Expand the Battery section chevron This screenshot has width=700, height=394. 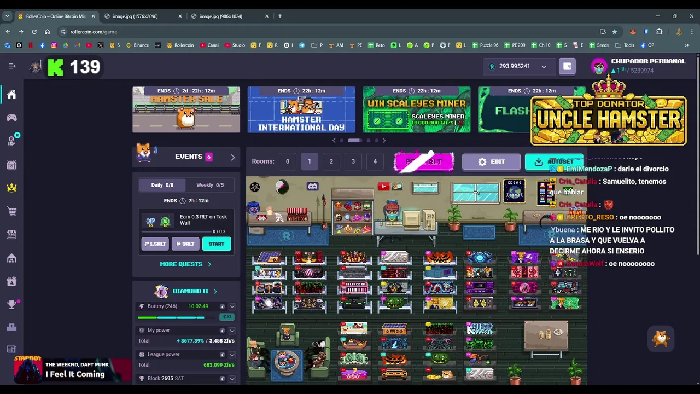point(232,306)
